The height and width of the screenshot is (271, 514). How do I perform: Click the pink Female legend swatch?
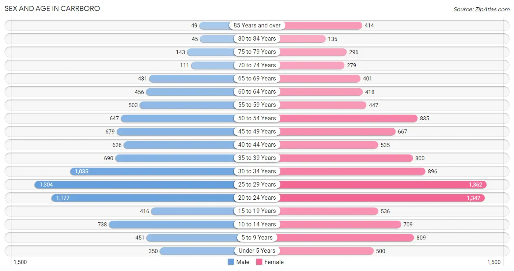point(259,262)
